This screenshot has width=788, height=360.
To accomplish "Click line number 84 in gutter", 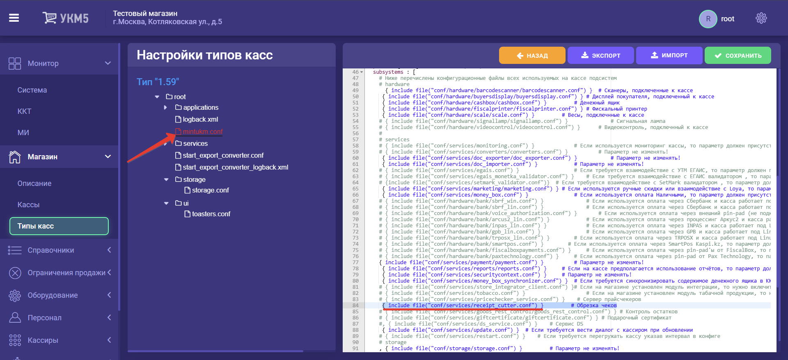I will click(x=355, y=306).
